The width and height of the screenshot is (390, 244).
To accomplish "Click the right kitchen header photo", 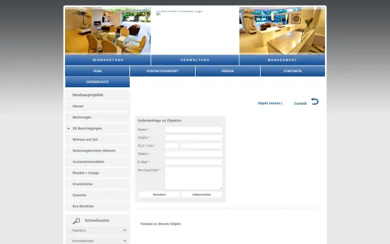I will pyautogui.click(x=282, y=31).
